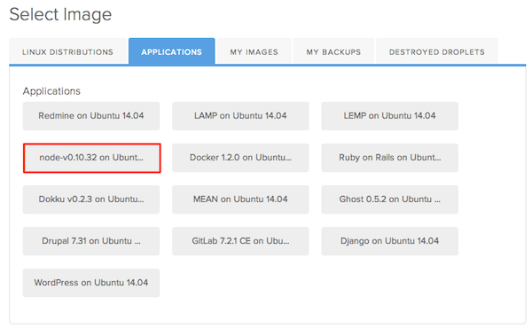Select the node-v0.10.32 image button
The width and height of the screenshot is (532, 328).
click(x=91, y=158)
